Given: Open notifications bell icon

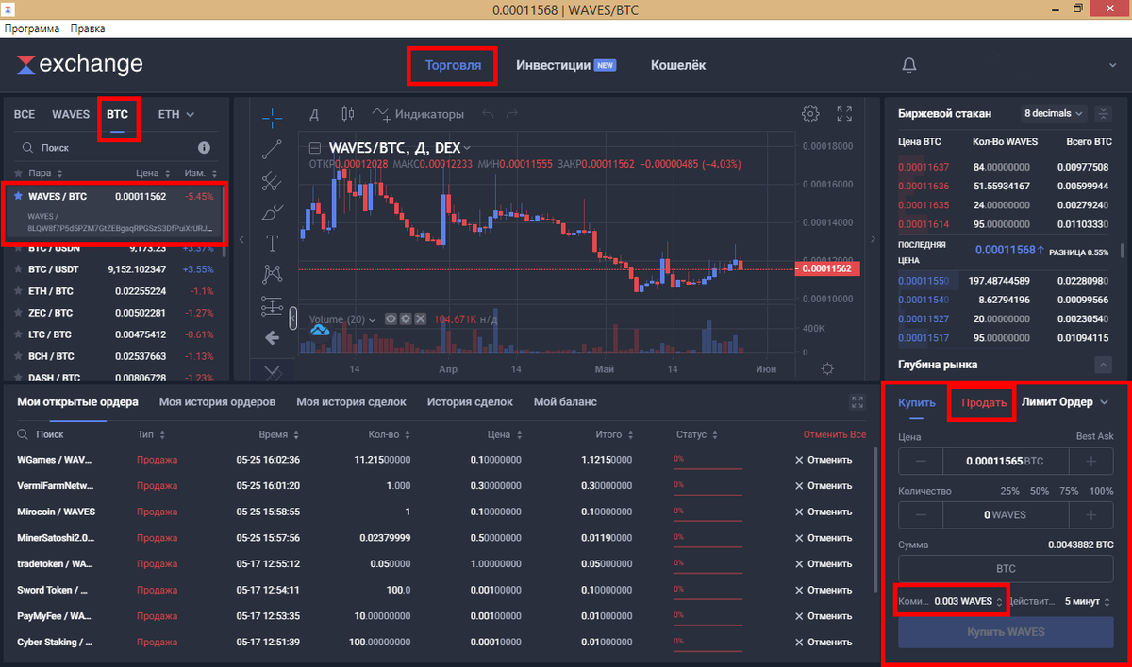Looking at the screenshot, I should (x=909, y=65).
